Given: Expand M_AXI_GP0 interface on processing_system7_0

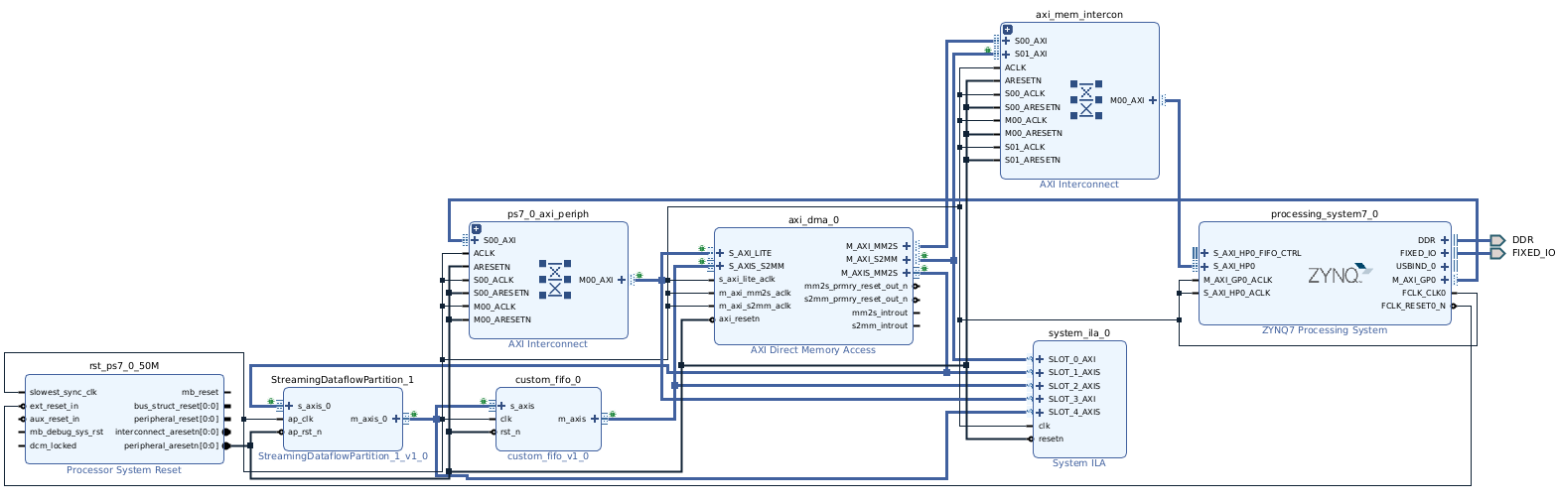Looking at the screenshot, I should coord(1445,280).
